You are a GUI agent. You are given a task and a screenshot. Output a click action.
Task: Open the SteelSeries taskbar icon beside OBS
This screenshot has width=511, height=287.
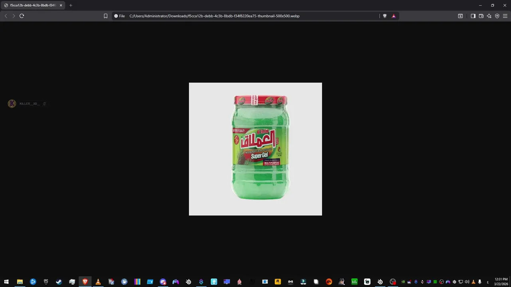[x=380, y=282]
